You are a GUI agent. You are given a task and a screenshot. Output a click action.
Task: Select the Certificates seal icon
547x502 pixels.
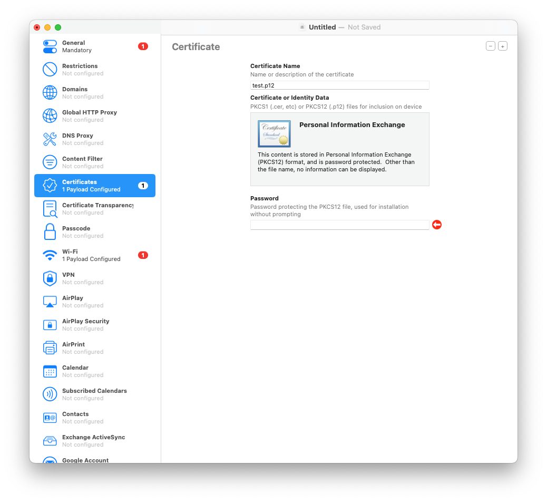click(50, 186)
